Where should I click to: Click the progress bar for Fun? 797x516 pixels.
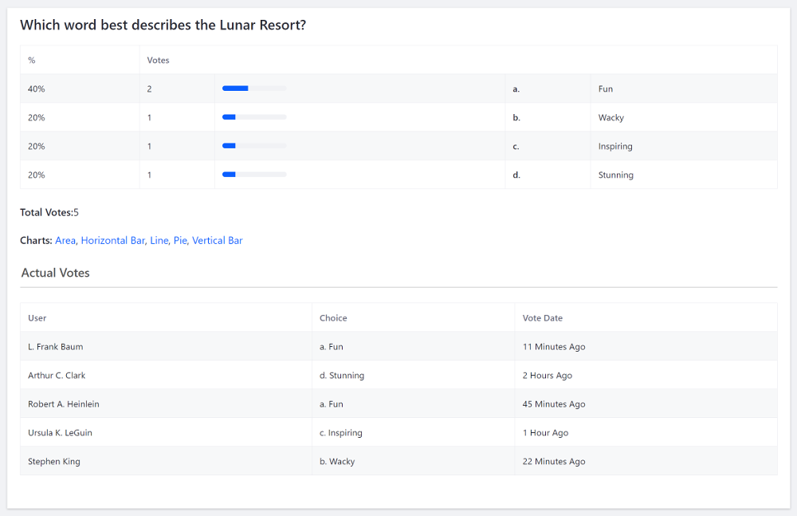[x=254, y=89]
